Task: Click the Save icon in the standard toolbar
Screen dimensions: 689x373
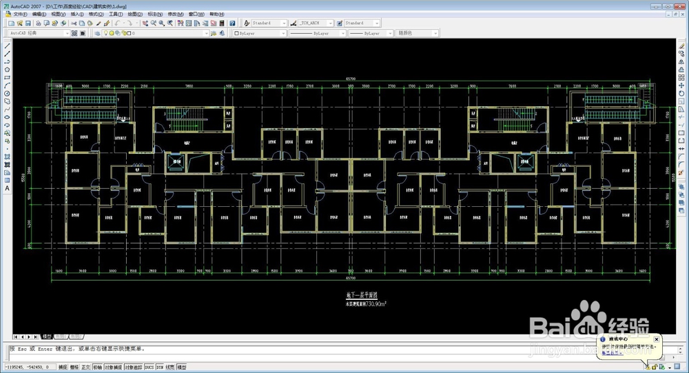Action: pos(28,23)
